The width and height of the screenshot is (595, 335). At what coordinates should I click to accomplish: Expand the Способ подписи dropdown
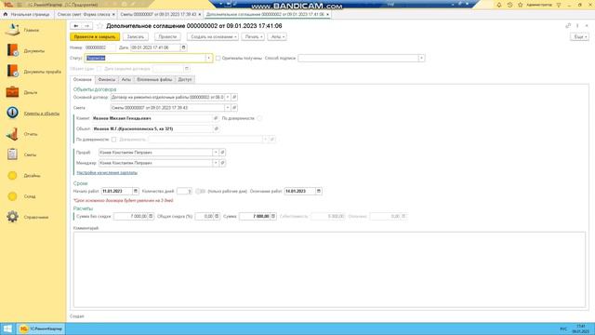coord(421,58)
